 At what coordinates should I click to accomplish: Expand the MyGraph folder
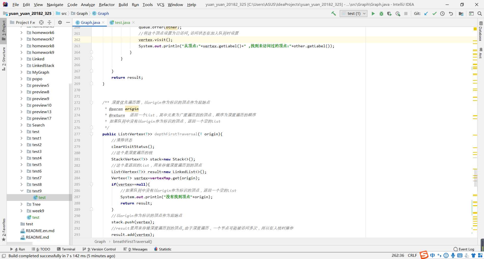pos(21,72)
